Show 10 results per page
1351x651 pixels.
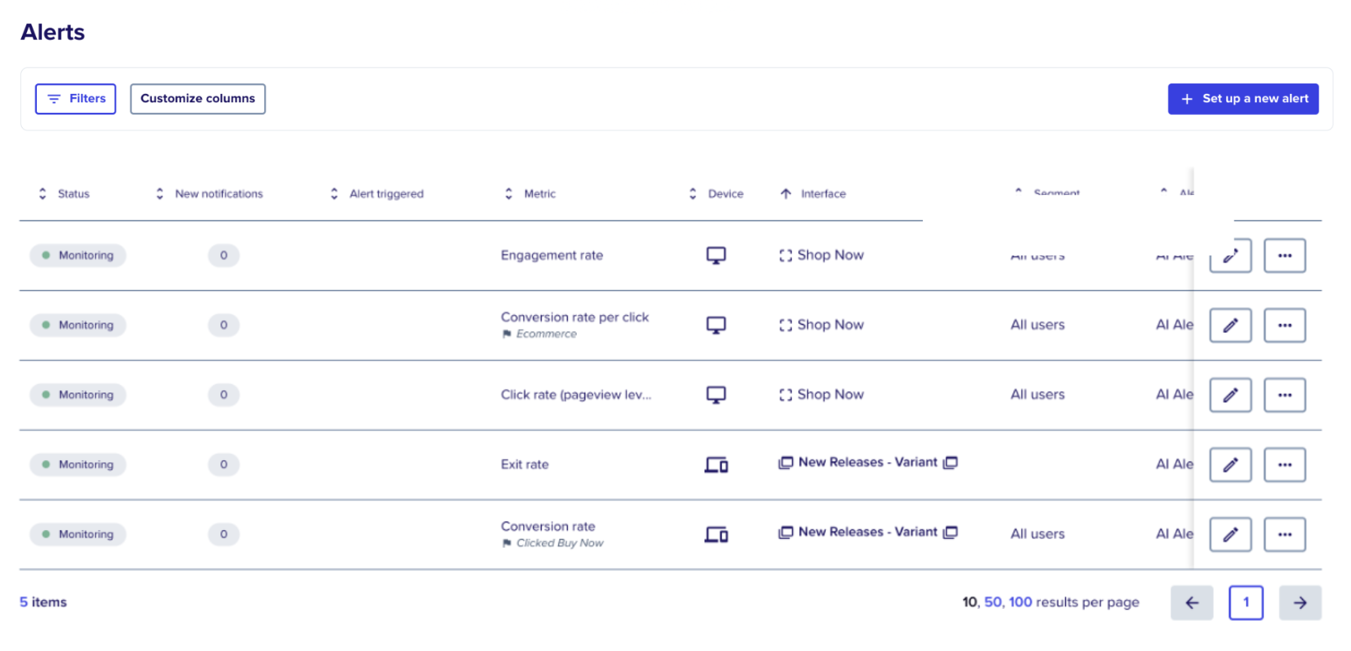coord(969,602)
